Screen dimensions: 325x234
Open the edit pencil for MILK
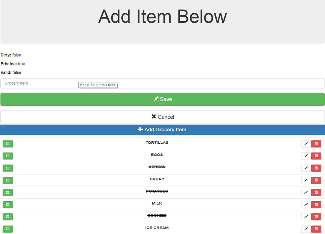[x=305, y=204]
